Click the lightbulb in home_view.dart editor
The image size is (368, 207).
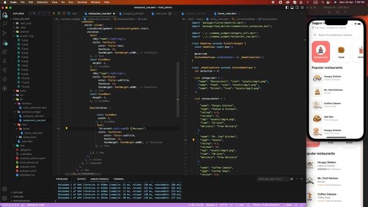pyautogui.click(x=193, y=140)
